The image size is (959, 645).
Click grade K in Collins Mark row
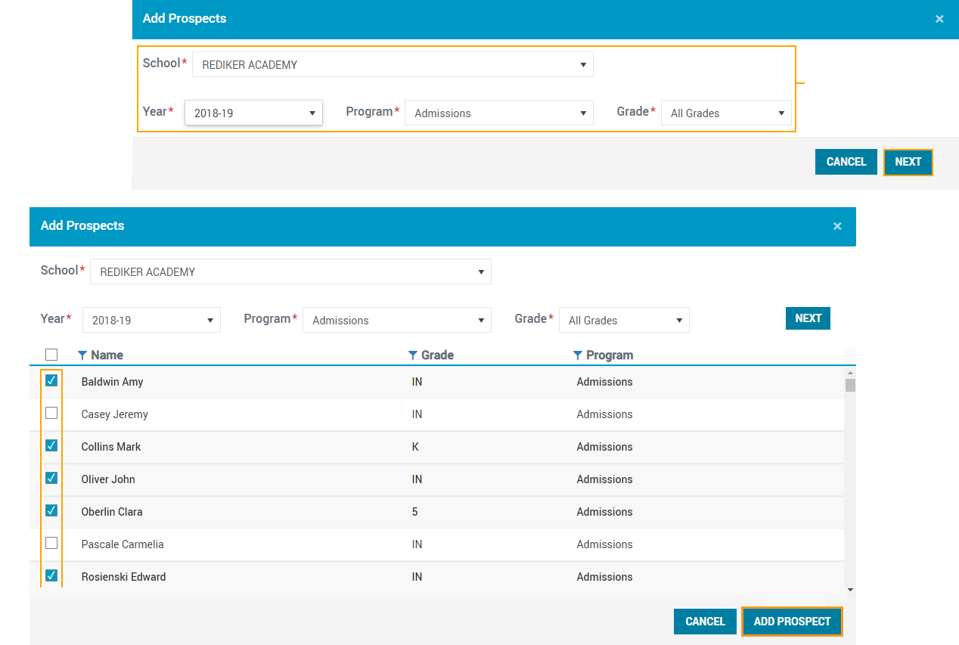(x=415, y=447)
